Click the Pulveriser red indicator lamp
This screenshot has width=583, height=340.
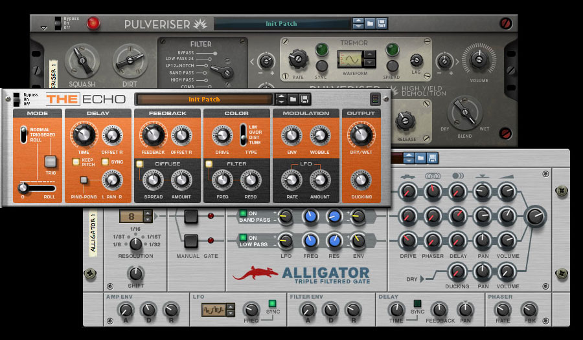point(93,23)
